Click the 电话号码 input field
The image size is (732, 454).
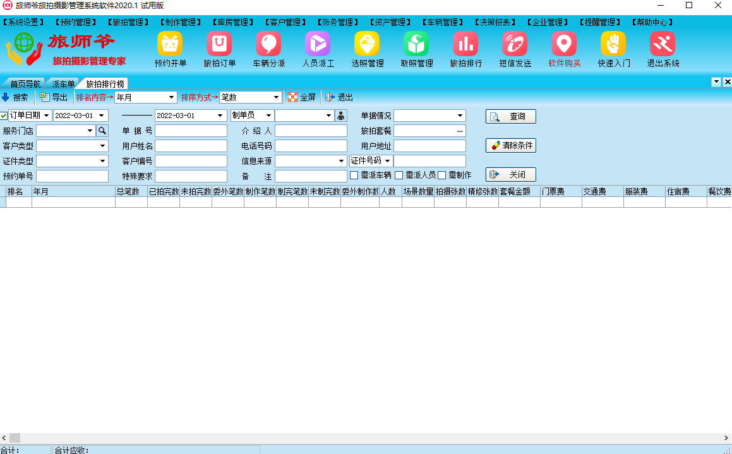(311, 146)
